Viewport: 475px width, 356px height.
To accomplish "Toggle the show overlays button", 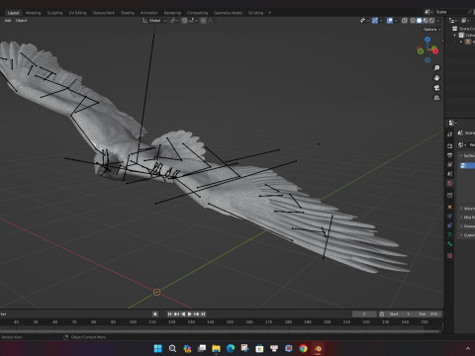I will tap(390, 21).
